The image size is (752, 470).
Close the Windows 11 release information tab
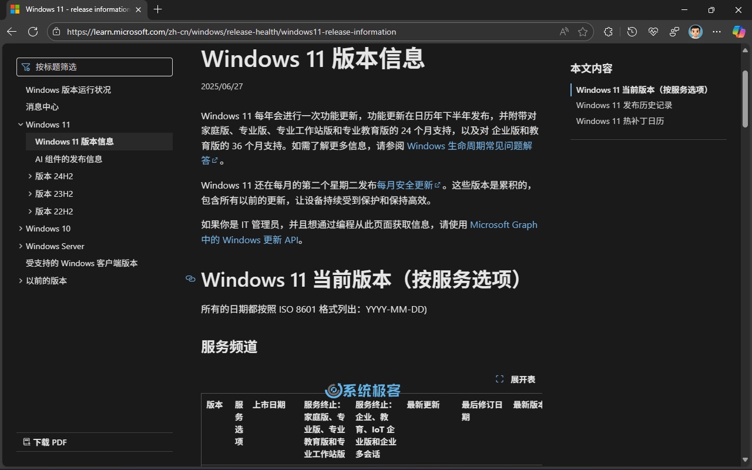coord(138,9)
